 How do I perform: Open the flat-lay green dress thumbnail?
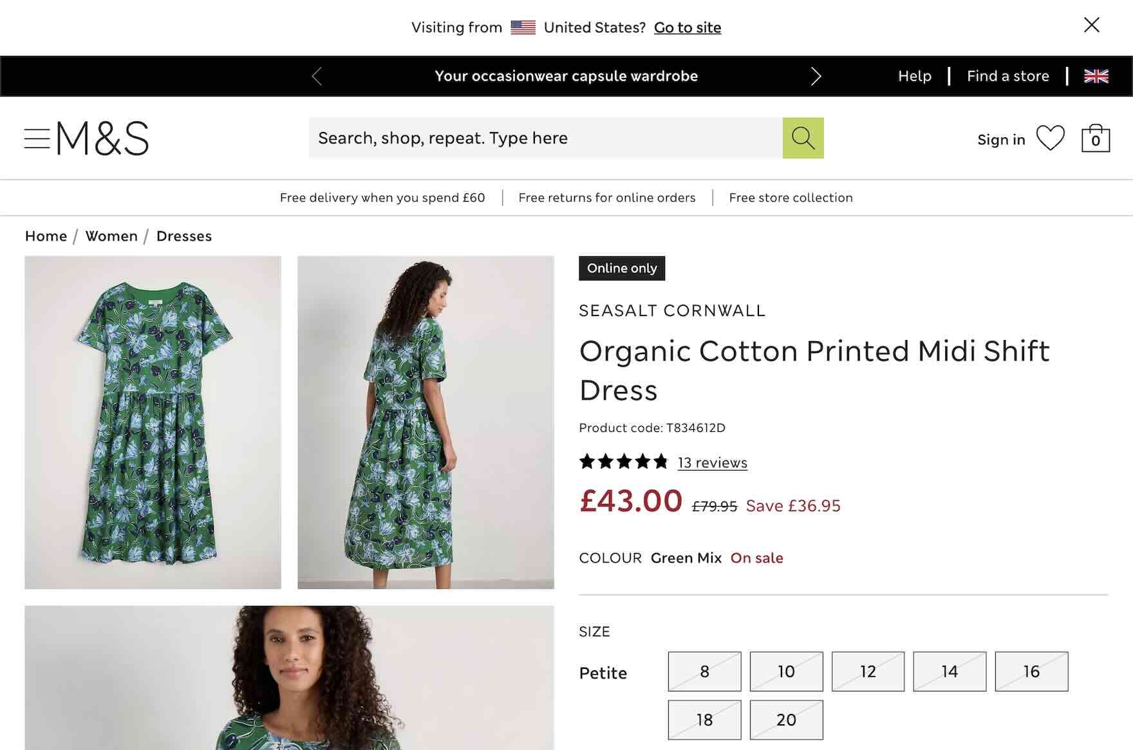tap(153, 422)
